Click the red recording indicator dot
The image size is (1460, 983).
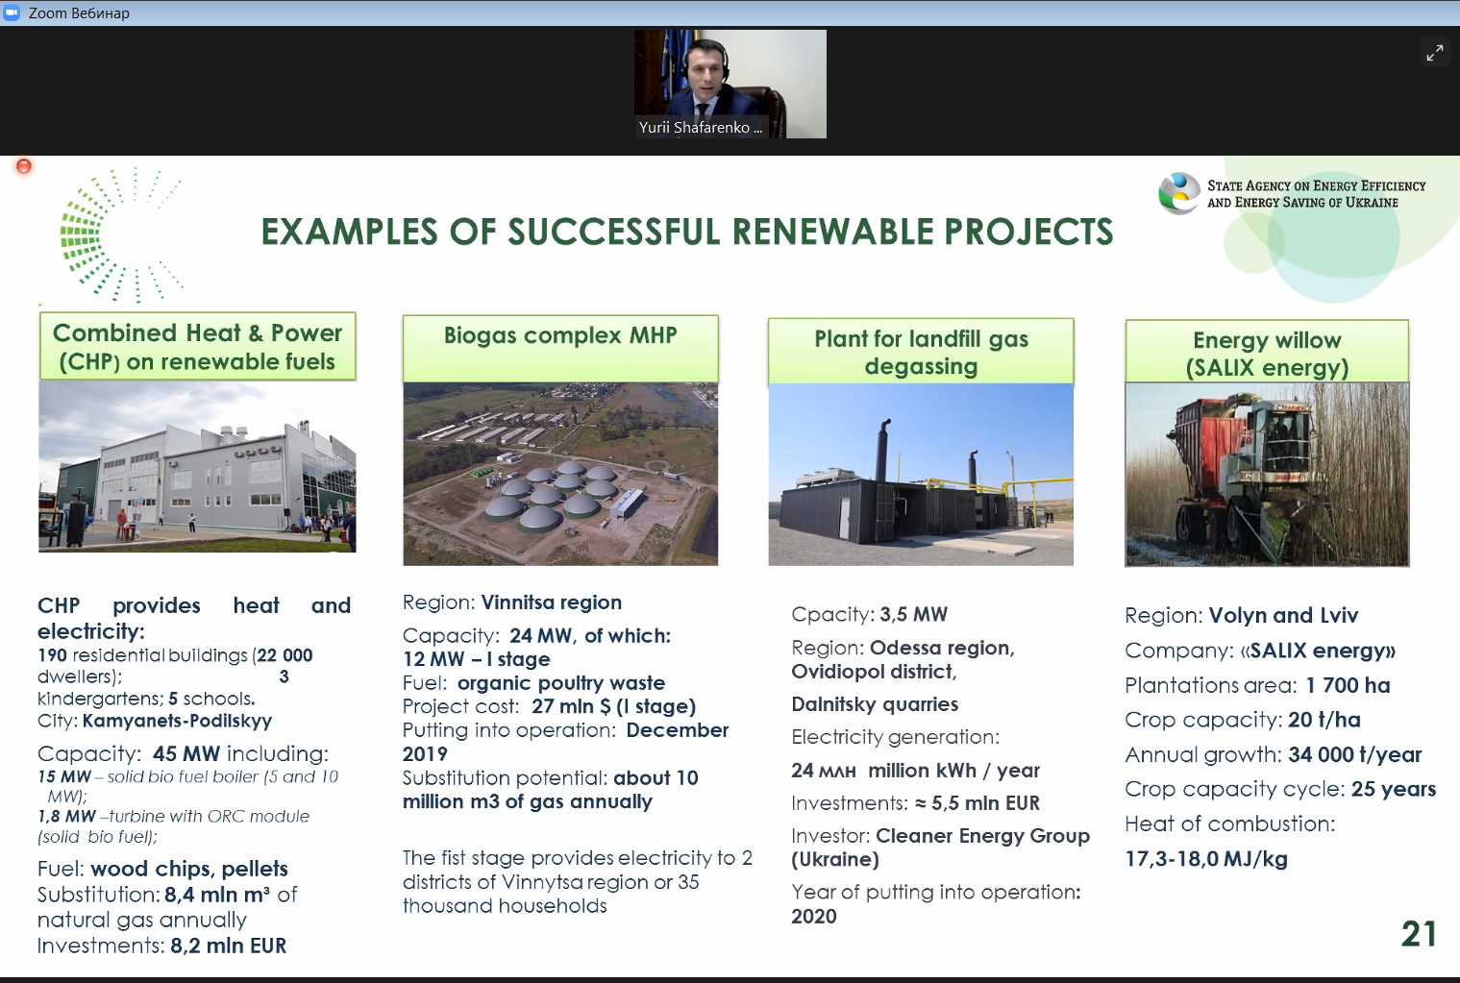tap(24, 166)
